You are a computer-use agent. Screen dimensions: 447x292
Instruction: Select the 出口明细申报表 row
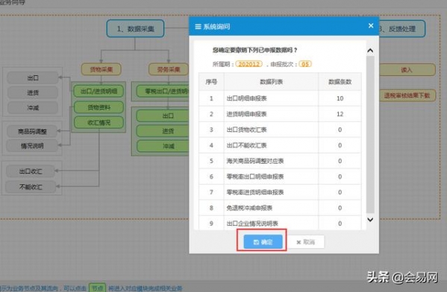click(280, 98)
